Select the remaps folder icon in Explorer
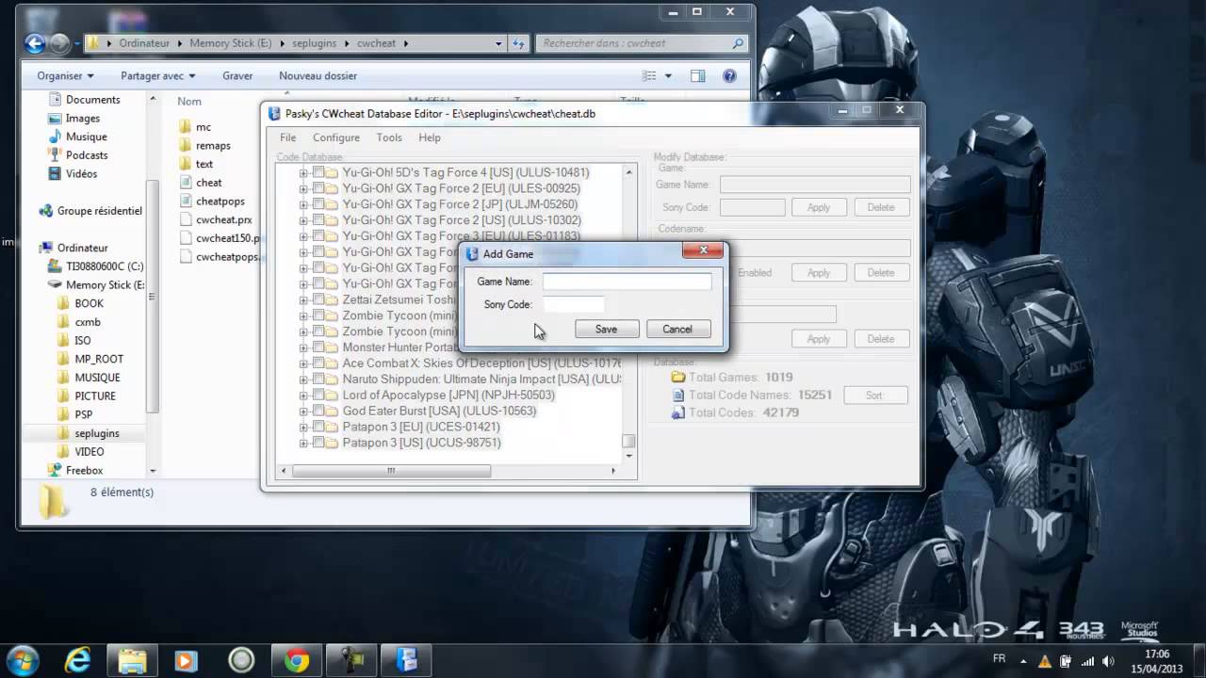Viewport: 1206px width, 678px height. [185, 146]
